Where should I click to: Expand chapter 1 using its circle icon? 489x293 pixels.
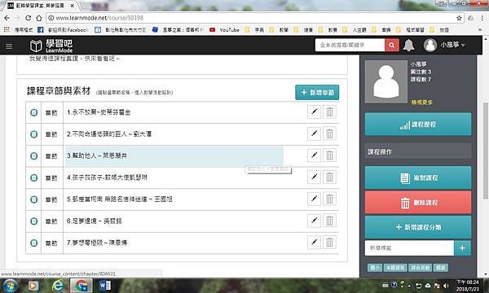pos(33,112)
